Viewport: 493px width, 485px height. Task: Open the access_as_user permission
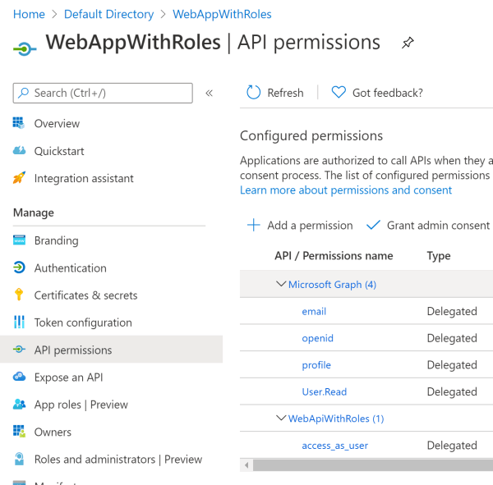[x=335, y=446]
